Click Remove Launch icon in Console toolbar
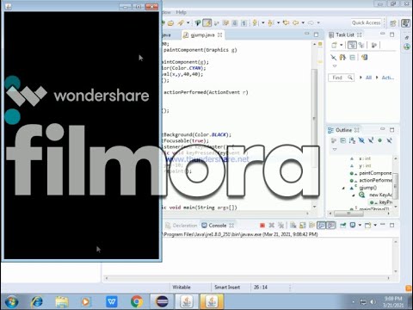Viewport: 413px width, 310px height. click(x=272, y=226)
